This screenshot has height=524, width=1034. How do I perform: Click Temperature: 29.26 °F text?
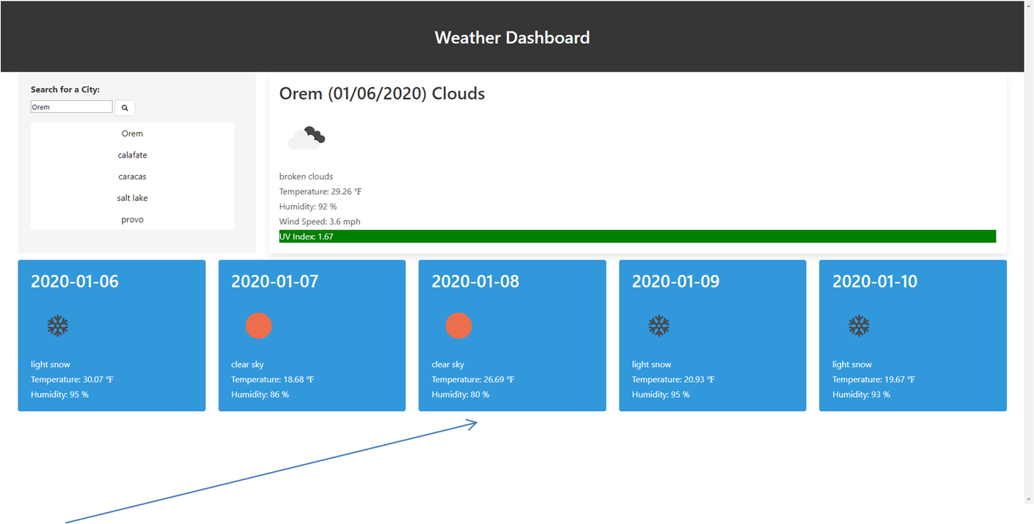pos(320,191)
